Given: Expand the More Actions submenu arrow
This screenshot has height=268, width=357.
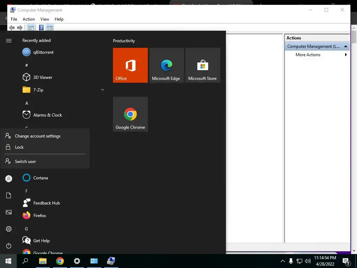Looking at the screenshot, I should 346,55.
